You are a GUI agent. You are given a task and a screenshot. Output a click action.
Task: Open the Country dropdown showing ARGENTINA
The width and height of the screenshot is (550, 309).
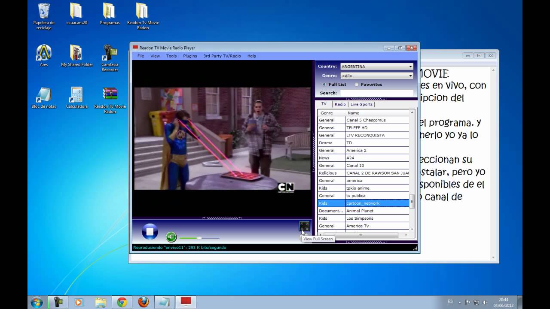(x=377, y=67)
